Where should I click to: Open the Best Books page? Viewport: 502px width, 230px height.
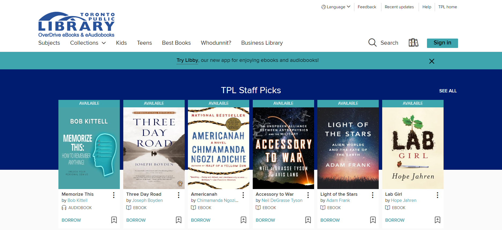(x=176, y=43)
